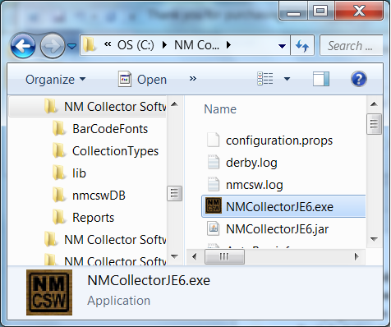Click file list horizontal scroll left arrow

(195, 257)
